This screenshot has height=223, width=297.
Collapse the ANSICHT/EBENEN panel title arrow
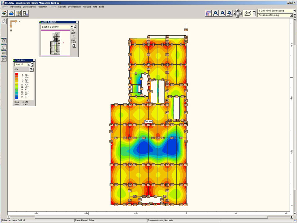pos(77,22)
